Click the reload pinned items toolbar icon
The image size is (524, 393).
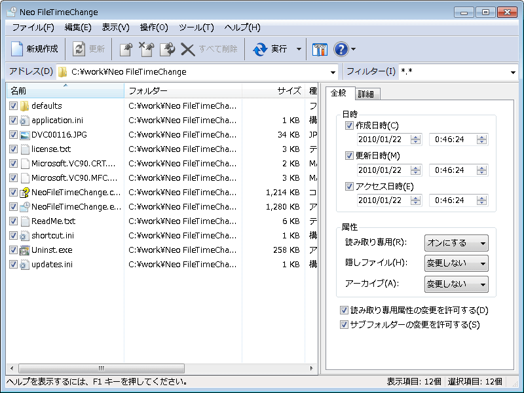167,49
